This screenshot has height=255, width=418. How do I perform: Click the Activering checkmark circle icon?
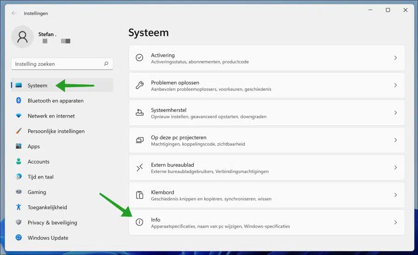139,57
